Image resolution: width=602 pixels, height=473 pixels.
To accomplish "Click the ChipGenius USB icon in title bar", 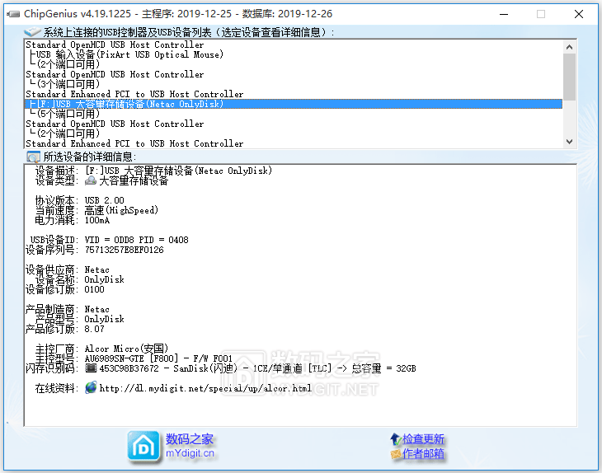I will point(13,14).
